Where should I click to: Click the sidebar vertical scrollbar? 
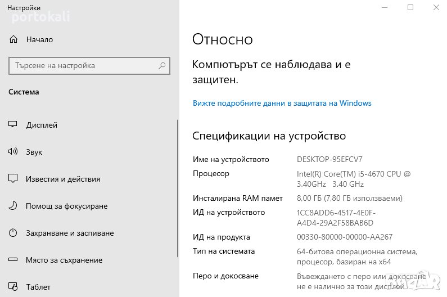coord(178,186)
